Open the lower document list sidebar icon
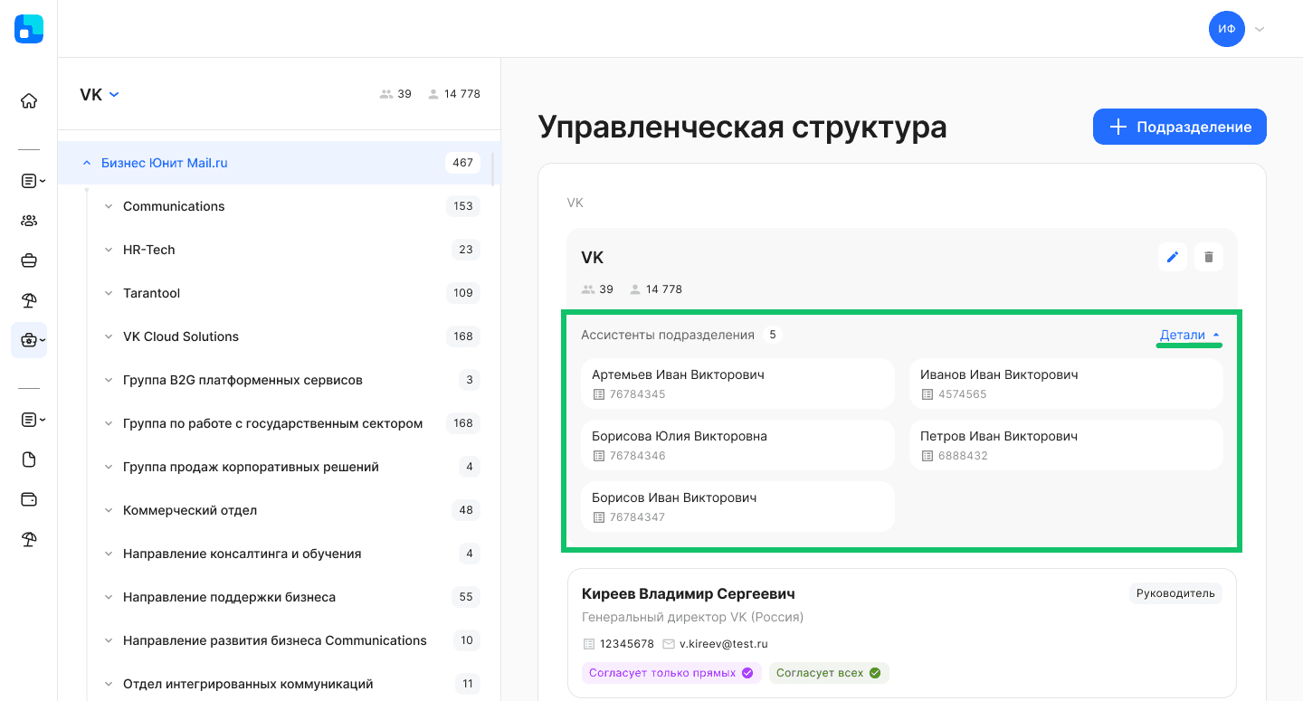1303x701 pixels. [32, 420]
